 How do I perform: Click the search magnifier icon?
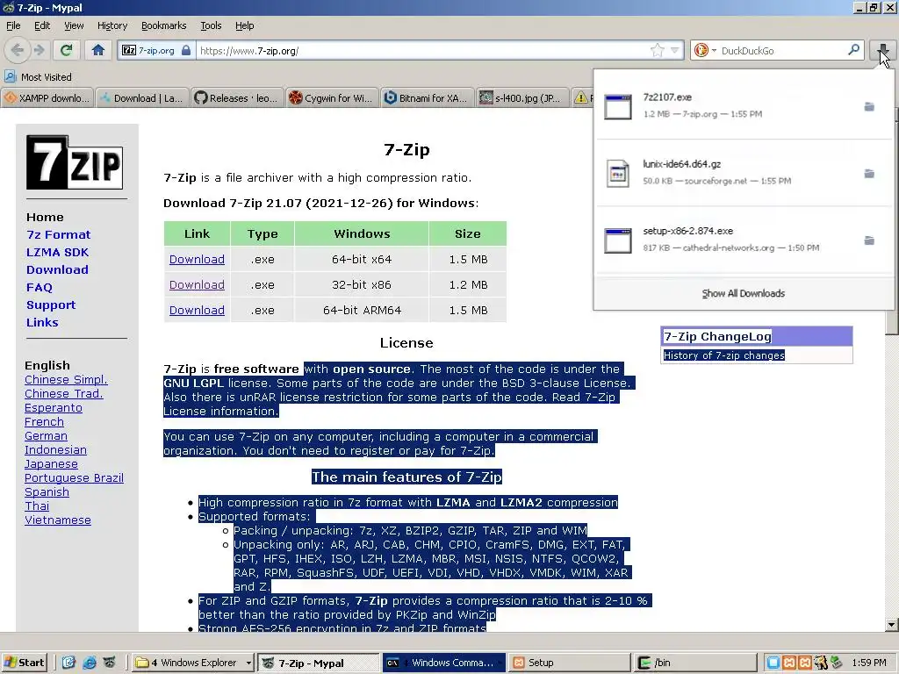click(x=853, y=50)
